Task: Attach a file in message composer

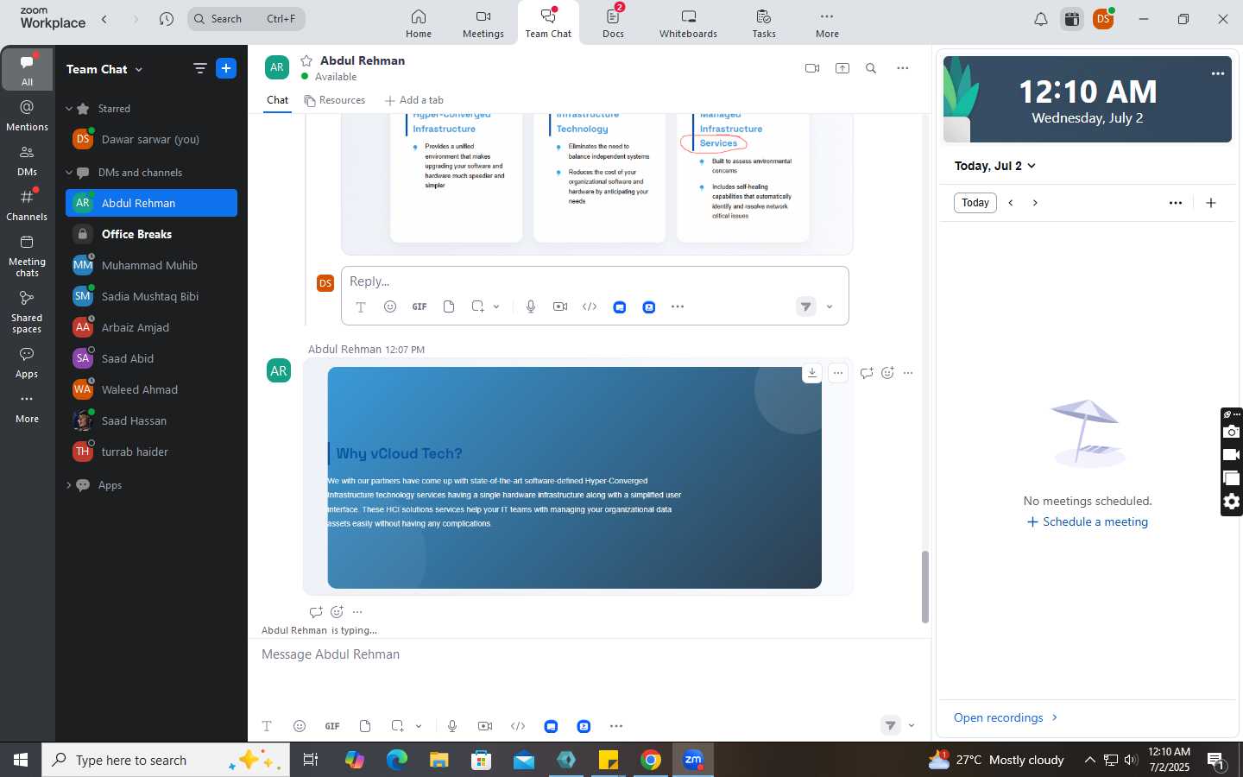Action: tap(365, 726)
